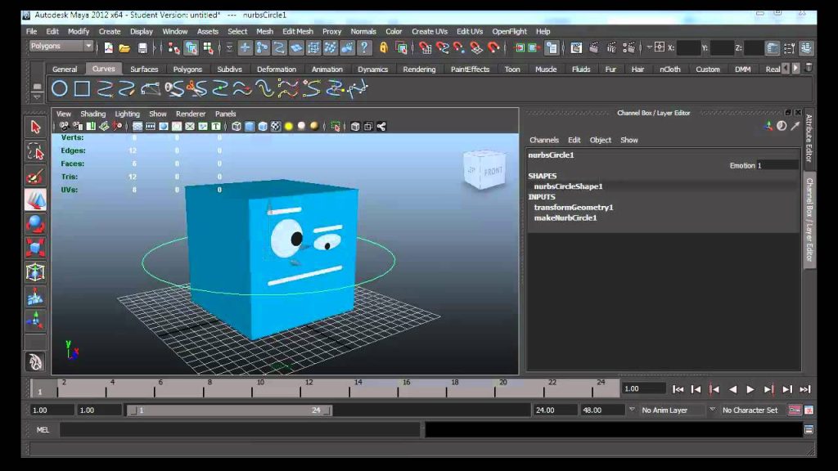
Task: Activate the Select tool arrow
Action: coord(35,127)
